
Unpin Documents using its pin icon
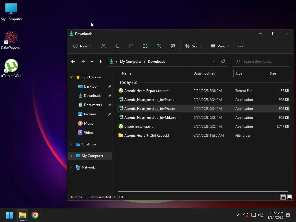110,105
